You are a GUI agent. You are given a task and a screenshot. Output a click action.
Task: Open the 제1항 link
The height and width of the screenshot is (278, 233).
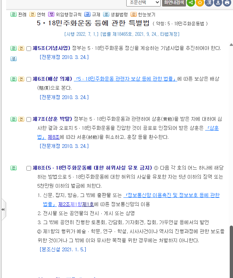(76, 204)
